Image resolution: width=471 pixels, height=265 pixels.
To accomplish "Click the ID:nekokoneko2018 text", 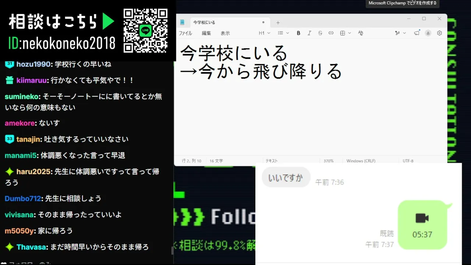I will coord(62,43).
